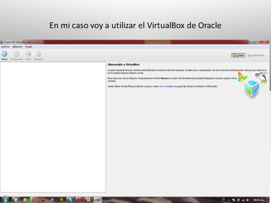Click the ES language indicator
Viewport: 271px width, 203px height.
(223, 199)
